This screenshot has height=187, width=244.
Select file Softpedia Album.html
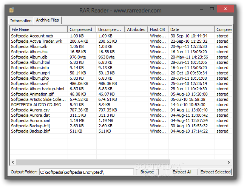pos(31,62)
